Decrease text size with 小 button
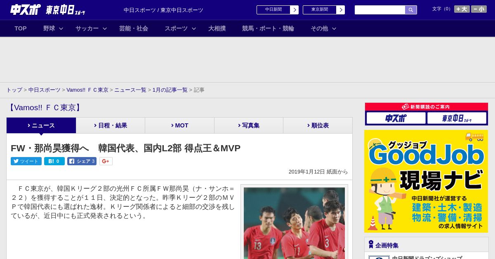Image resolution: width=495 pixels, height=259 pixels. coord(479,9)
